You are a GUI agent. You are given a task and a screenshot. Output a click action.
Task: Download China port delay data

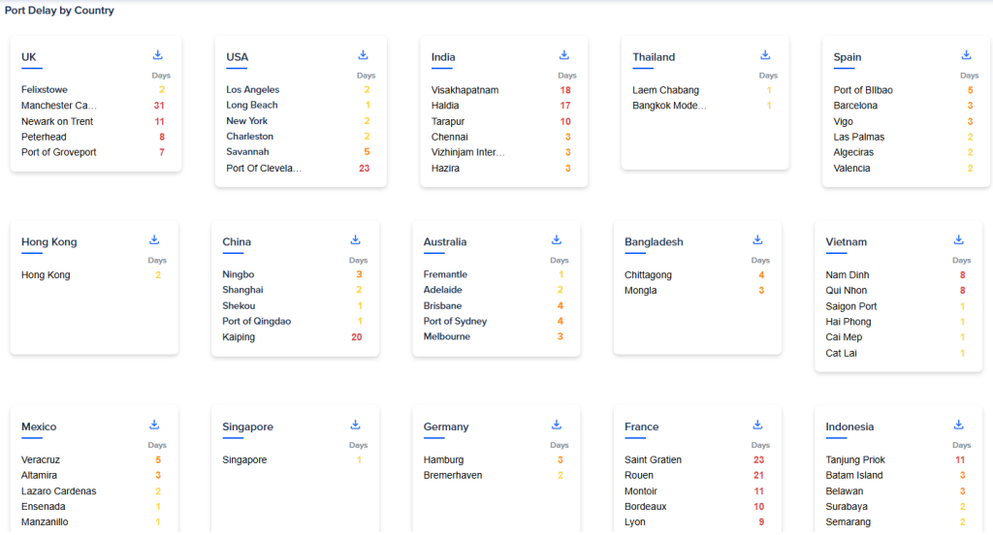(355, 239)
